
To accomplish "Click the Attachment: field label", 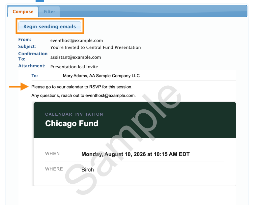I will coord(32,66).
